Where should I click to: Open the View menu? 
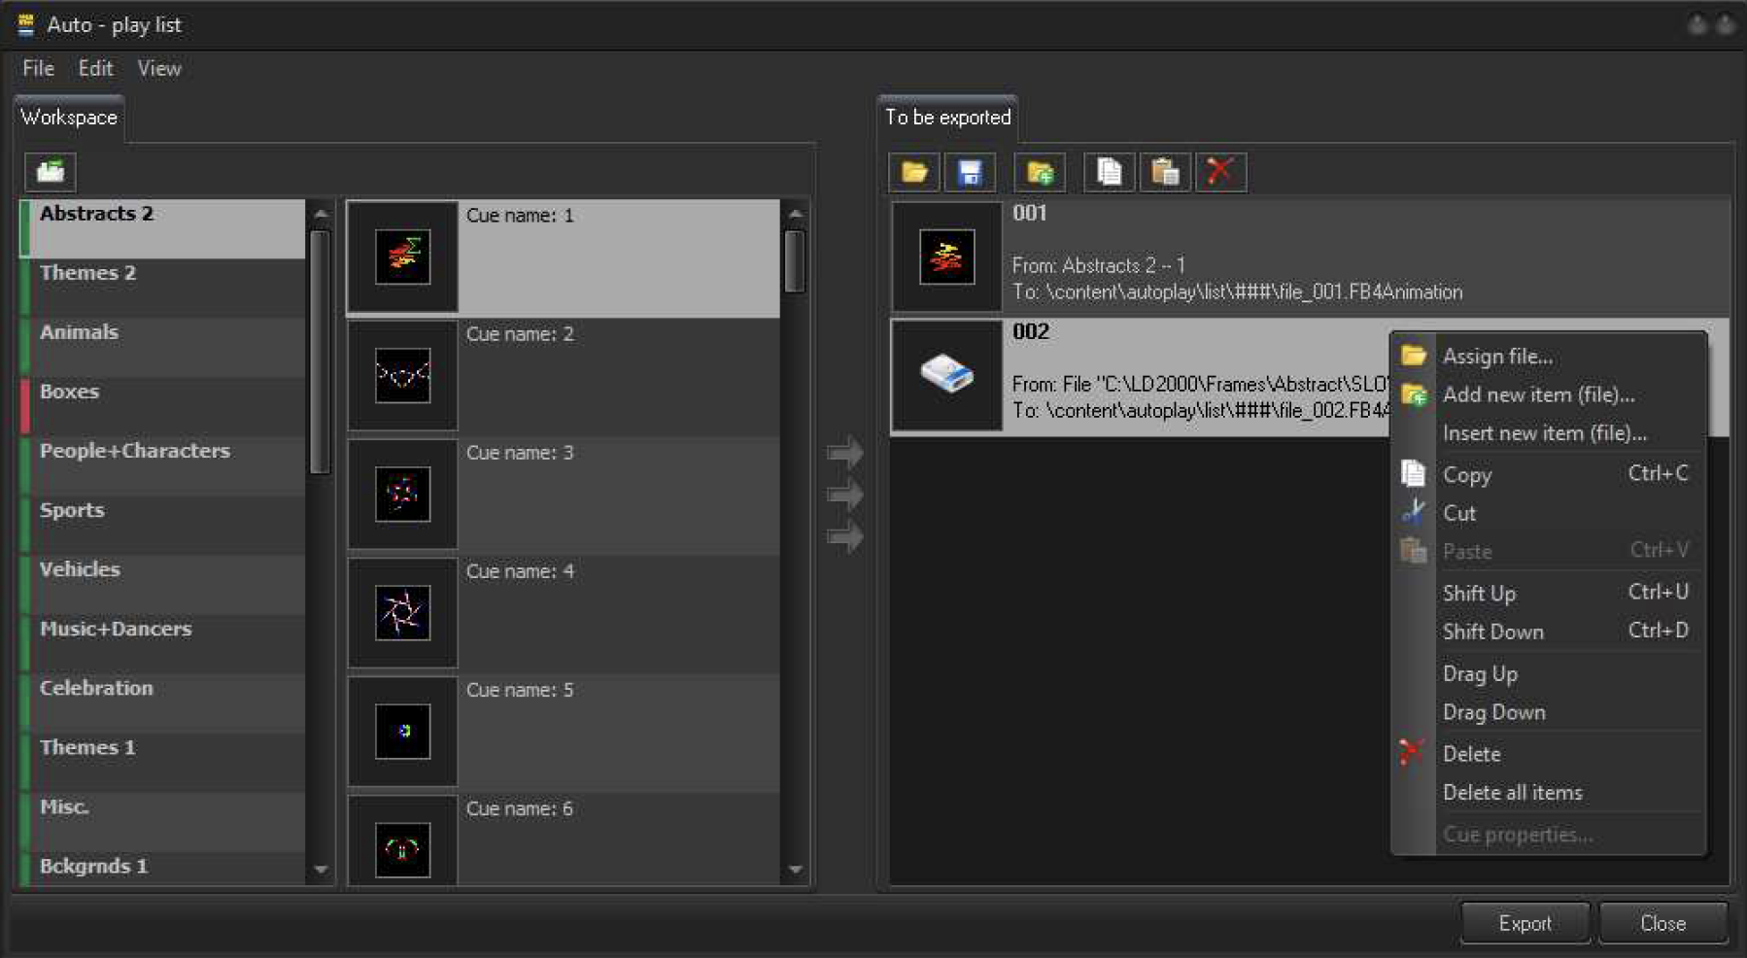coord(158,68)
